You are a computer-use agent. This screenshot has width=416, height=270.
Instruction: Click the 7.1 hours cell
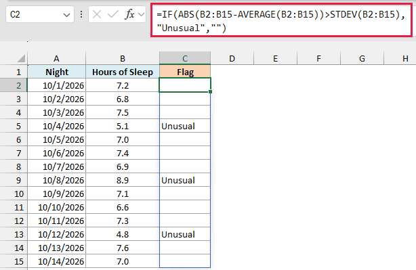[x=123, y=194]
